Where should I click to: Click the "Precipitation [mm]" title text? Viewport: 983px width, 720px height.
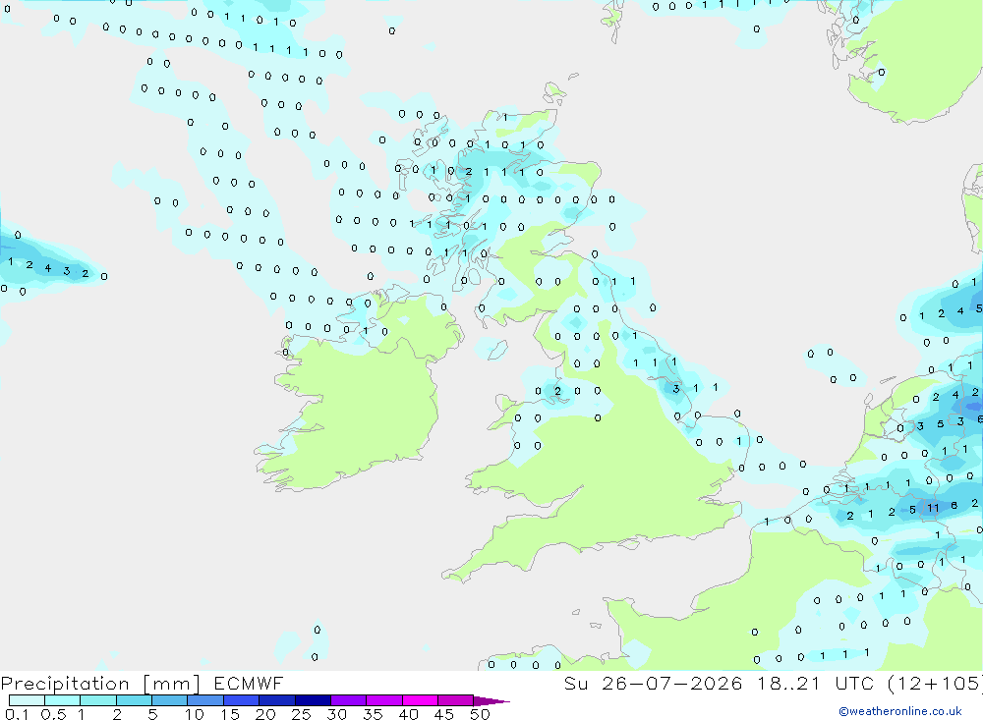click(101, 684)
